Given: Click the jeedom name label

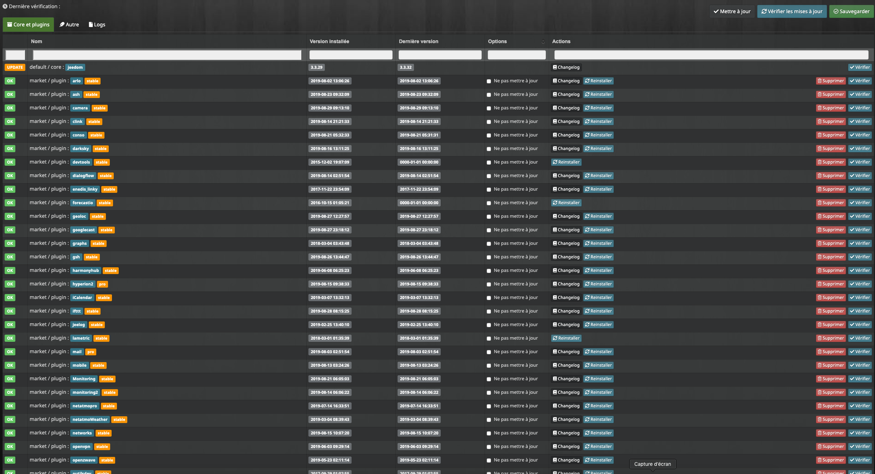Looking at the screenshot, I should pyautogui.click(x=75, y=67).
